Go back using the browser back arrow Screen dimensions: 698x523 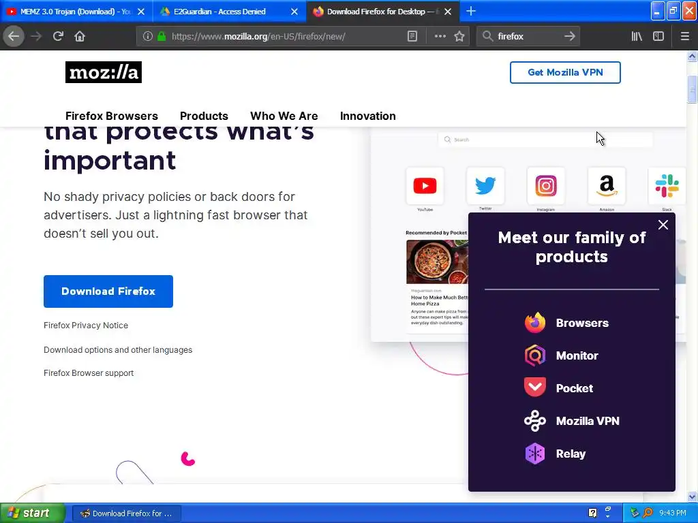click(x=14, y=36)
